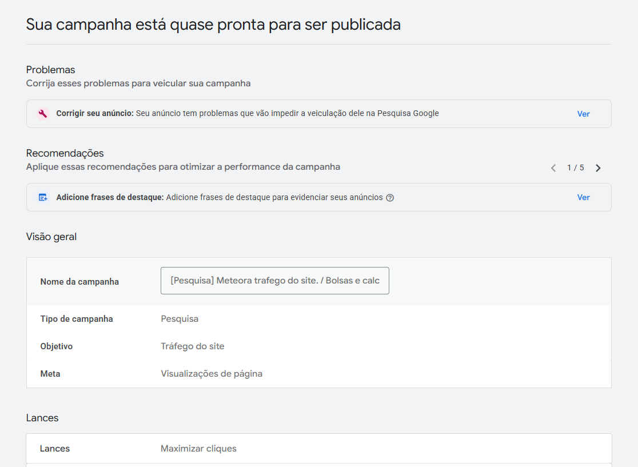Click the 'Recomendações' section heading

(x=65, y=153)
